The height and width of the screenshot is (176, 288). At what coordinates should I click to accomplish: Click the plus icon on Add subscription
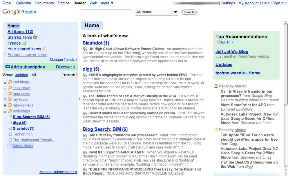click(x=8, y=67)
